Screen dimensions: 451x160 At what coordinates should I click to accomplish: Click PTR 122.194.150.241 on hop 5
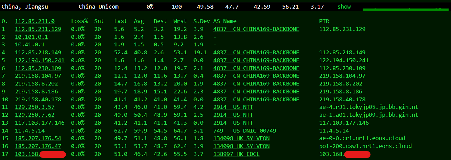coord(344,60)
